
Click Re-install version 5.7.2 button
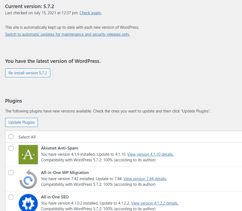pyautogui.click(x=28, y=73)
